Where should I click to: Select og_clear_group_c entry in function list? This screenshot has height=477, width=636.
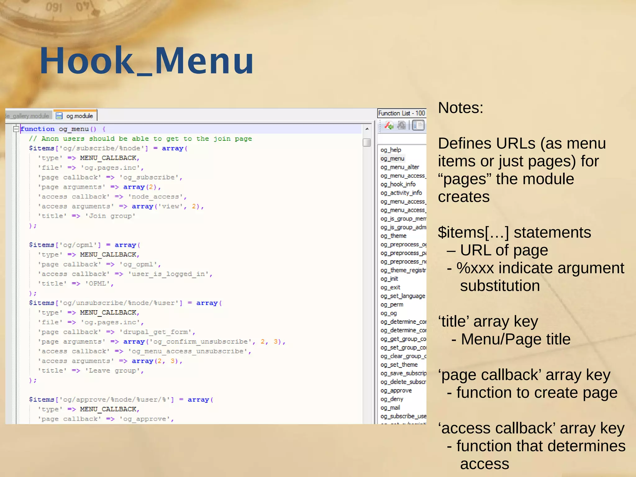(403, 356)
